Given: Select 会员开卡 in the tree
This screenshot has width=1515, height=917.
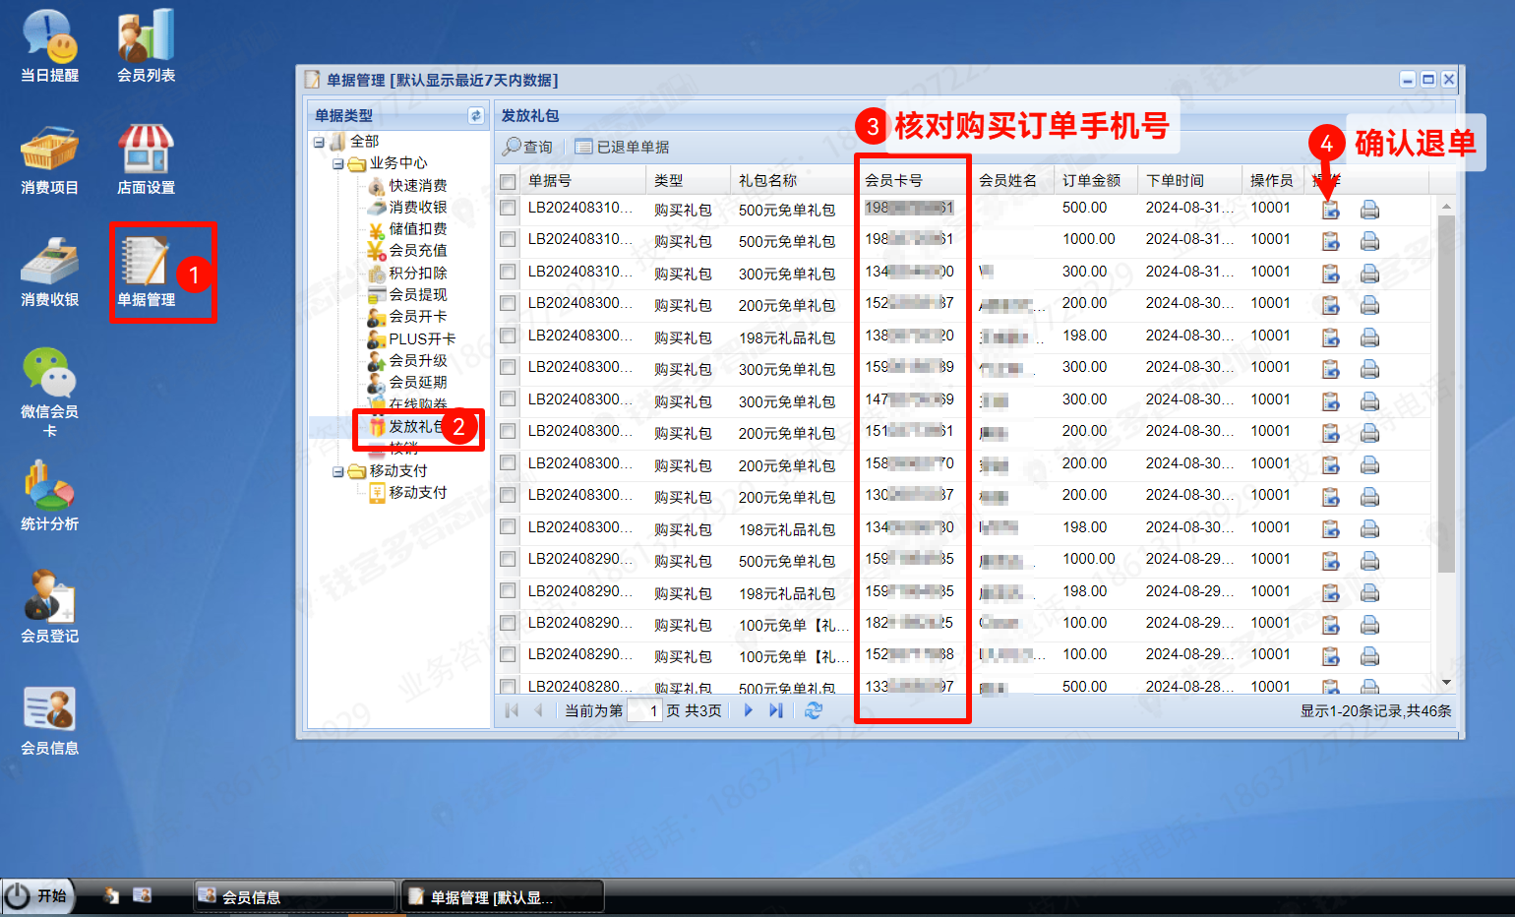Looking at the screenshot, I should click(x=418, y=316).
